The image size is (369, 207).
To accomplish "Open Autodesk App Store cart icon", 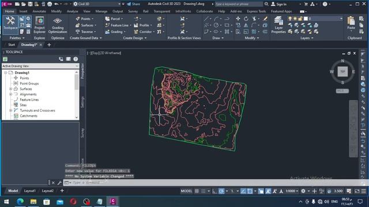I will pos(306,4).
